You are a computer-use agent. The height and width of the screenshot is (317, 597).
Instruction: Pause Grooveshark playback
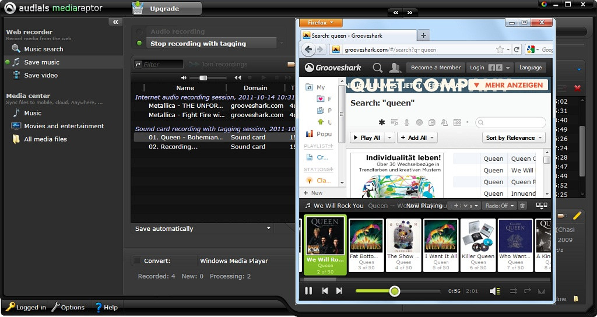(x=308, y=291)
